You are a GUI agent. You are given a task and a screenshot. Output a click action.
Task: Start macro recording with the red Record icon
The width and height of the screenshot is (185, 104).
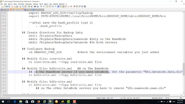(74, 6)
